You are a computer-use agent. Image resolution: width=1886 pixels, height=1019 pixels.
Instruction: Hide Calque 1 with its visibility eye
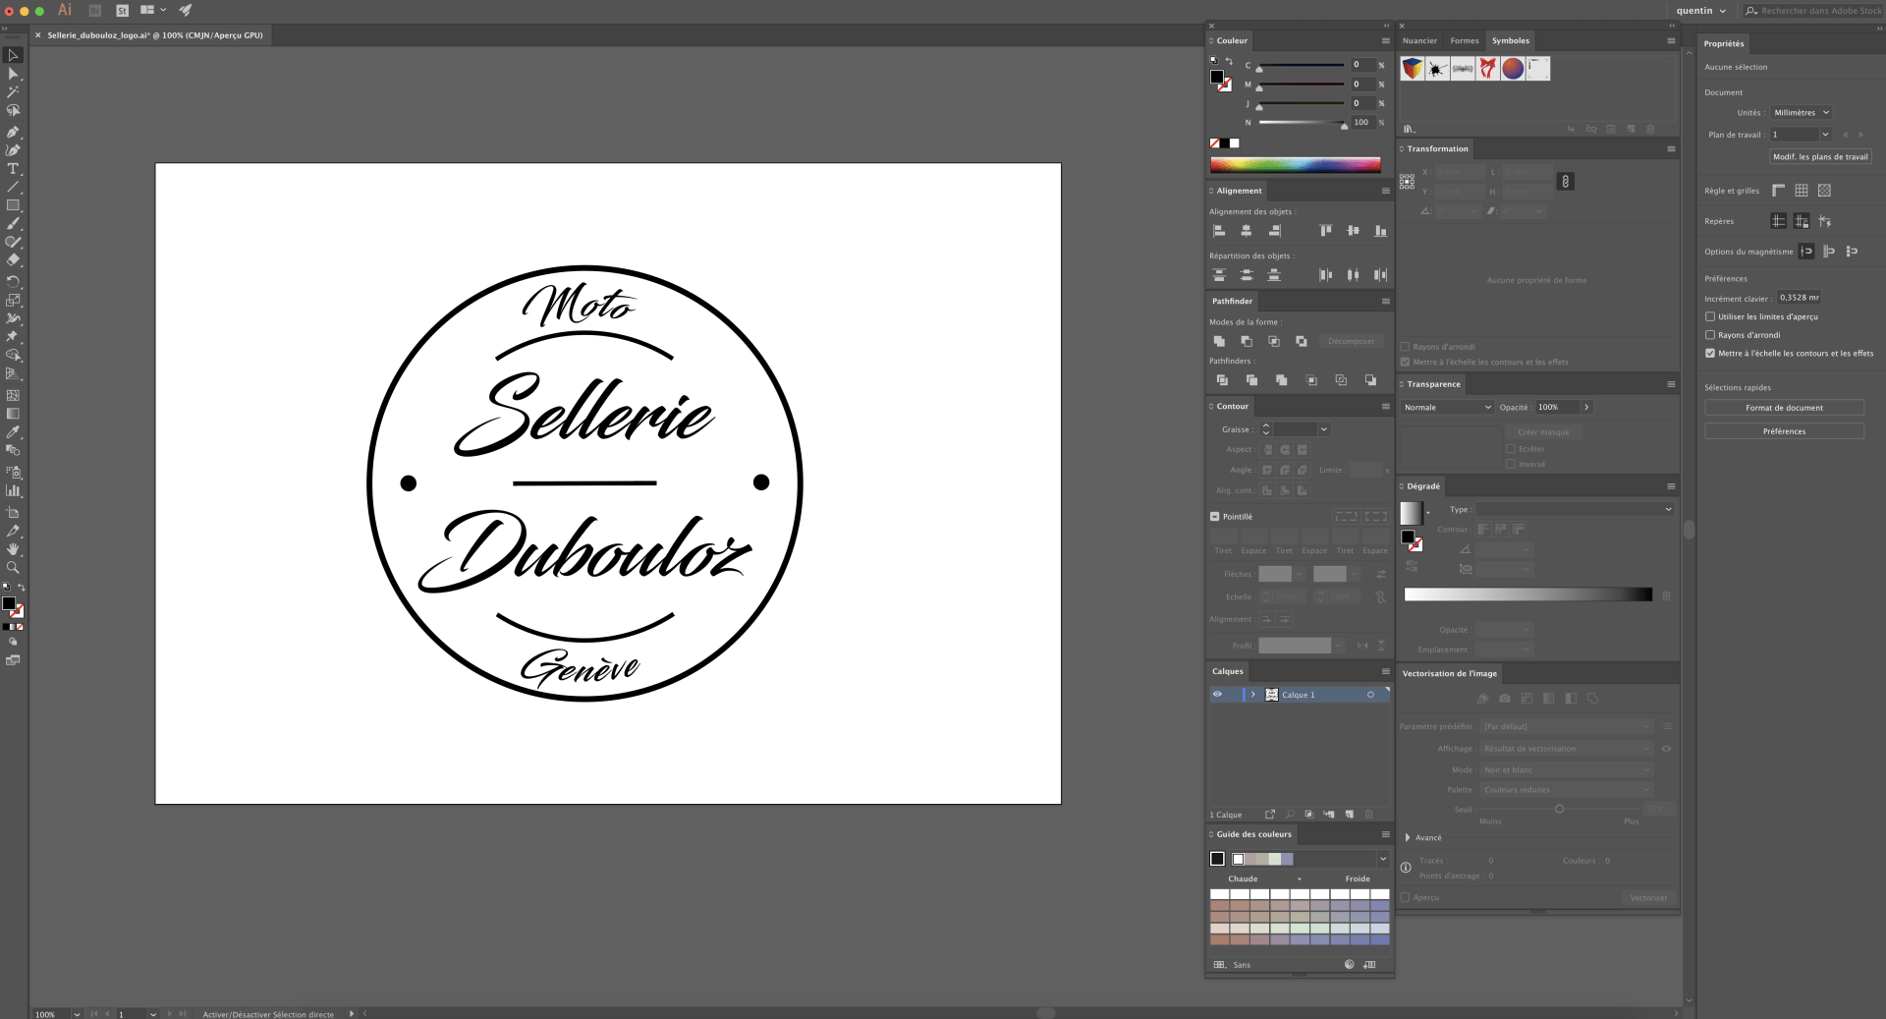coord(1217,695)
